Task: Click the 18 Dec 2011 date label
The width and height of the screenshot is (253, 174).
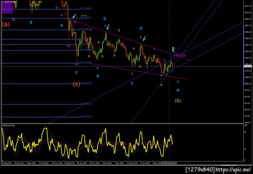Action: [19, 163]
